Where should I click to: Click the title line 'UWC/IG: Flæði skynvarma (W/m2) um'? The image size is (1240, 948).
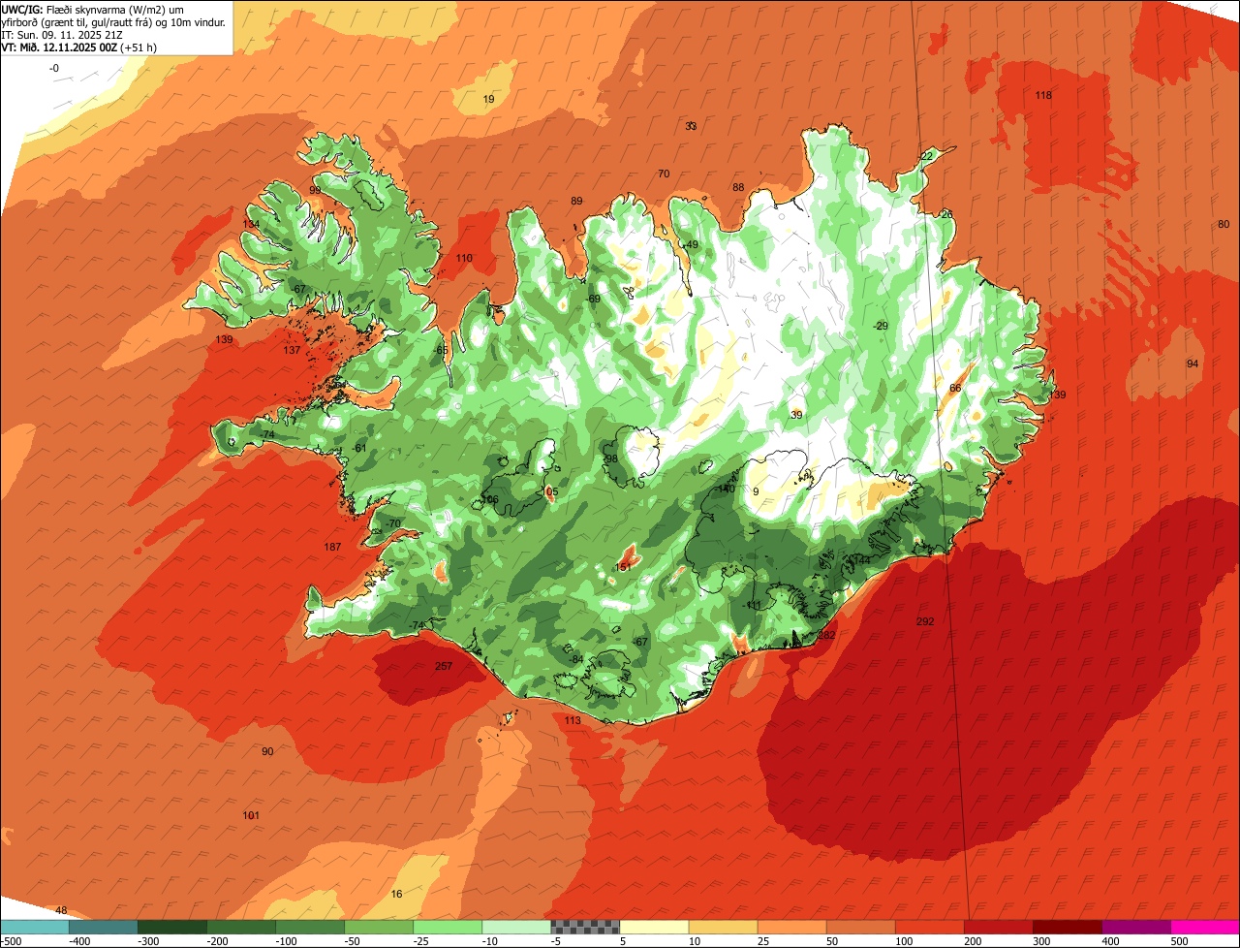click(93, 9)
